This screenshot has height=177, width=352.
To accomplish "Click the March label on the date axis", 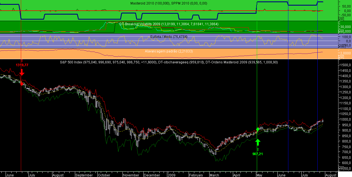I will (215, 175).
